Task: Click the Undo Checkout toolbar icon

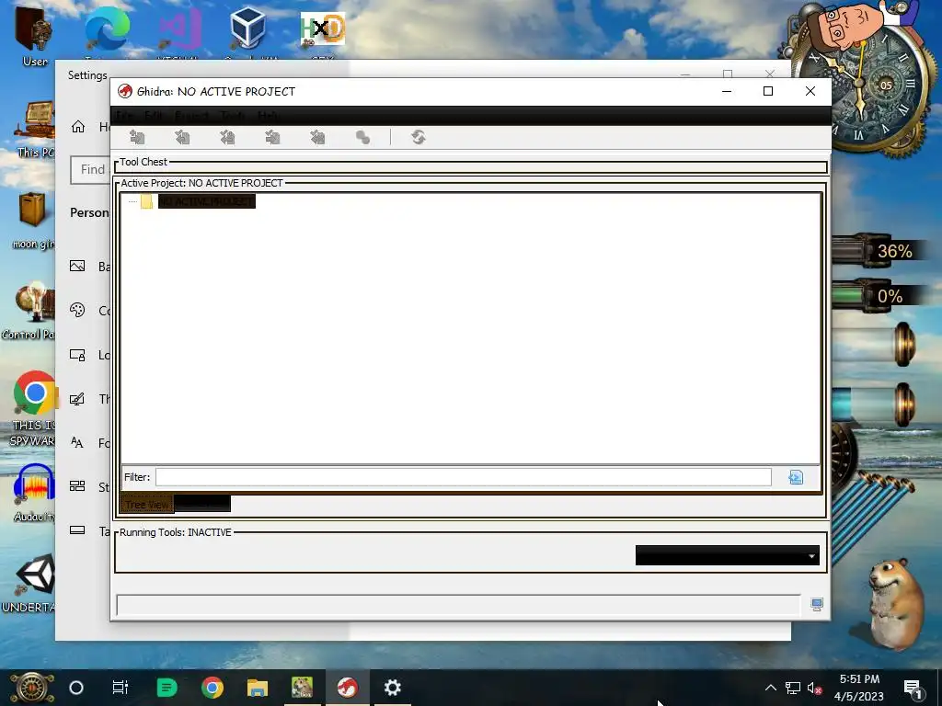Action: point(317,138)
